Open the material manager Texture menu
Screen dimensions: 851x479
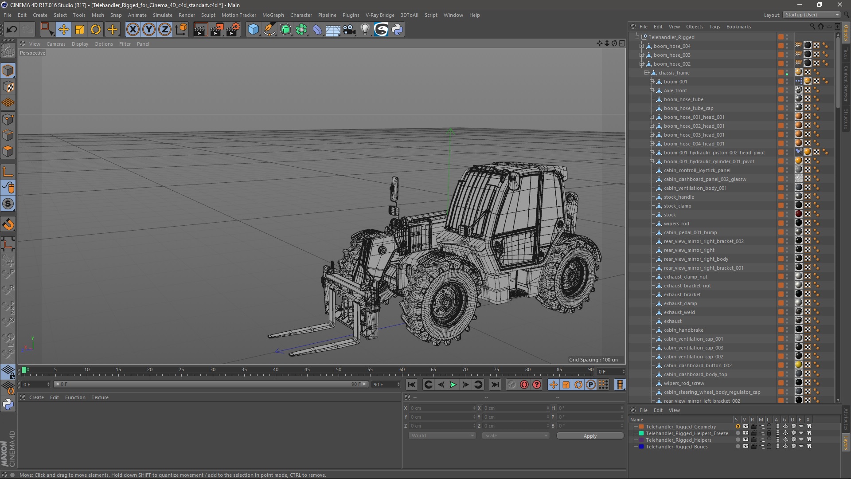(x=100, y=397)
